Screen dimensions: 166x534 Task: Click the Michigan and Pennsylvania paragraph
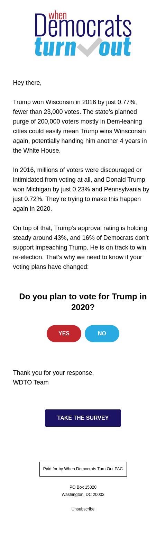coord(81,189)
